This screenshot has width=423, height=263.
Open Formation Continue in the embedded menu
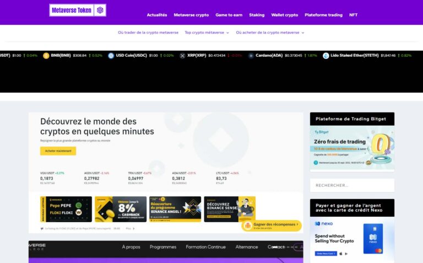point(205,247)
